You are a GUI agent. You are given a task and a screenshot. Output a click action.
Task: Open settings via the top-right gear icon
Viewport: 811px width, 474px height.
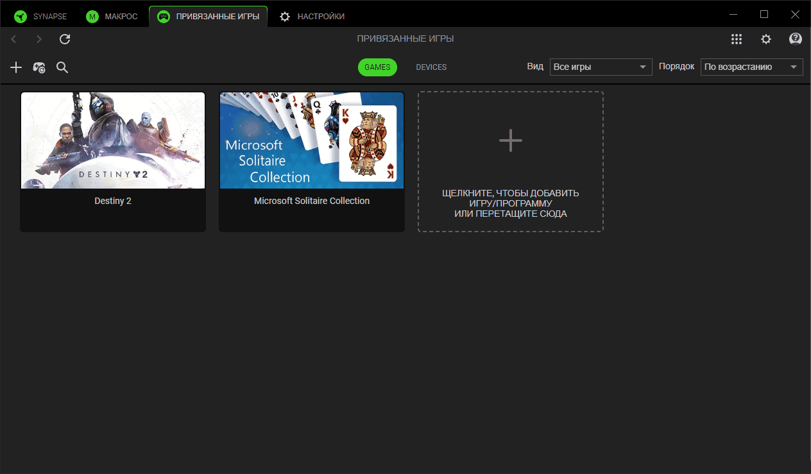(766, 39)
